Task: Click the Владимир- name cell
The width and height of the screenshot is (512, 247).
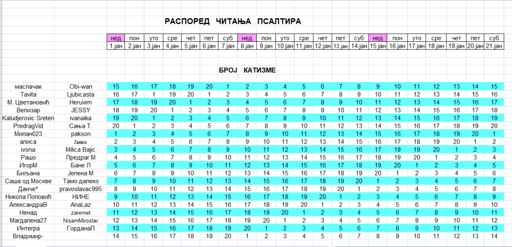Action: pyautogui.click(x=28, y=236)
